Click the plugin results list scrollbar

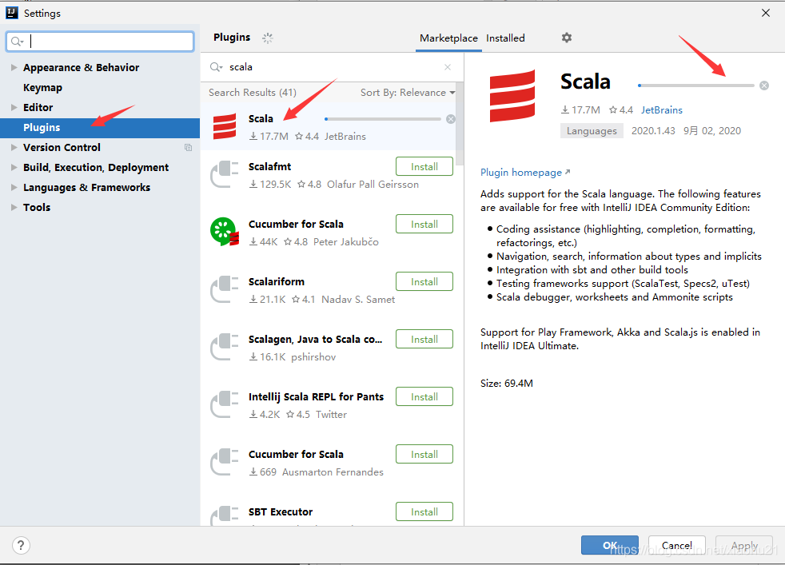click(460, 125)
